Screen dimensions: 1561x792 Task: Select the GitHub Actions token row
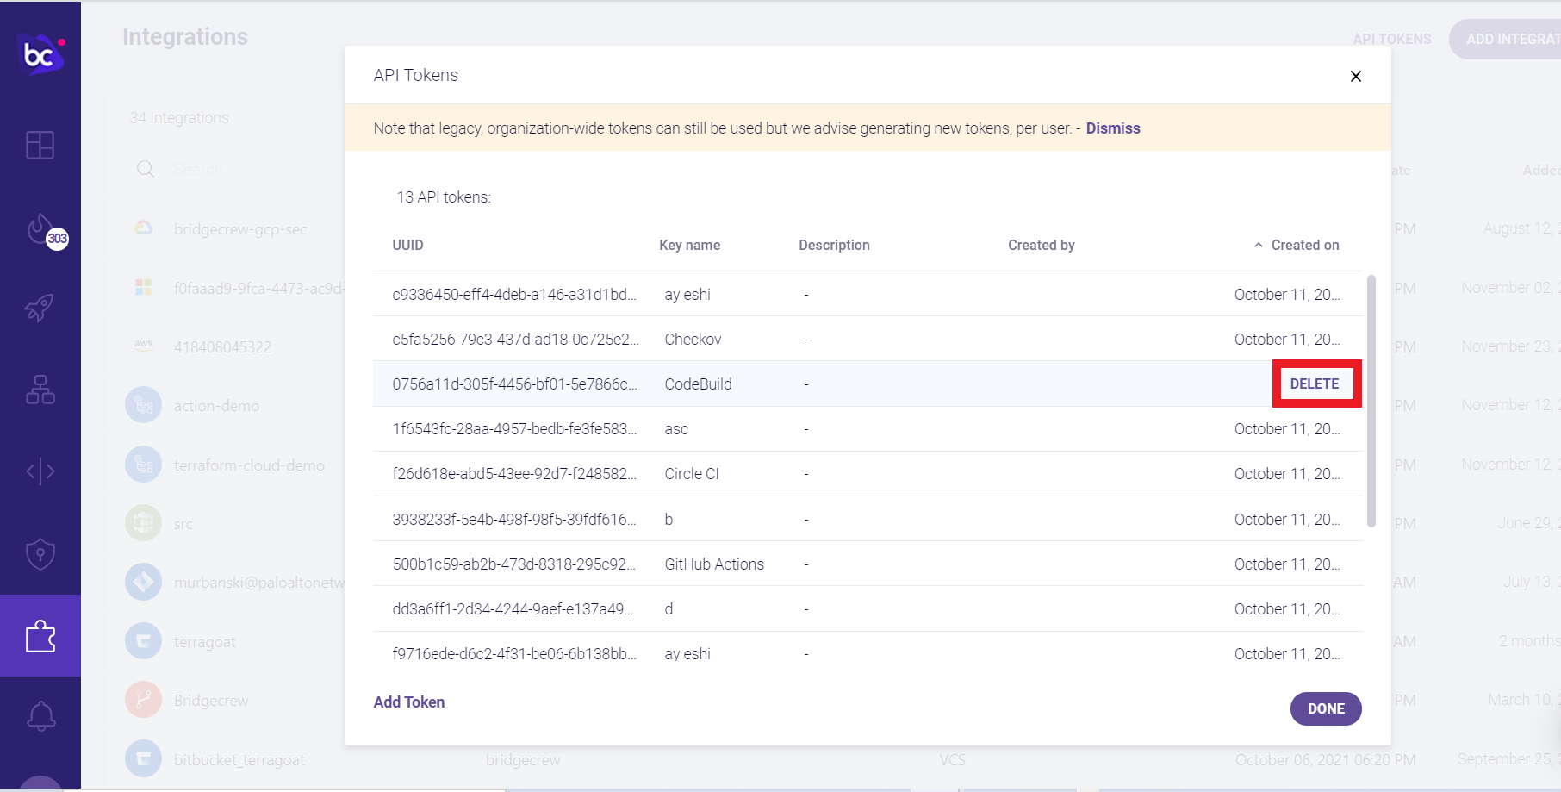868,564
